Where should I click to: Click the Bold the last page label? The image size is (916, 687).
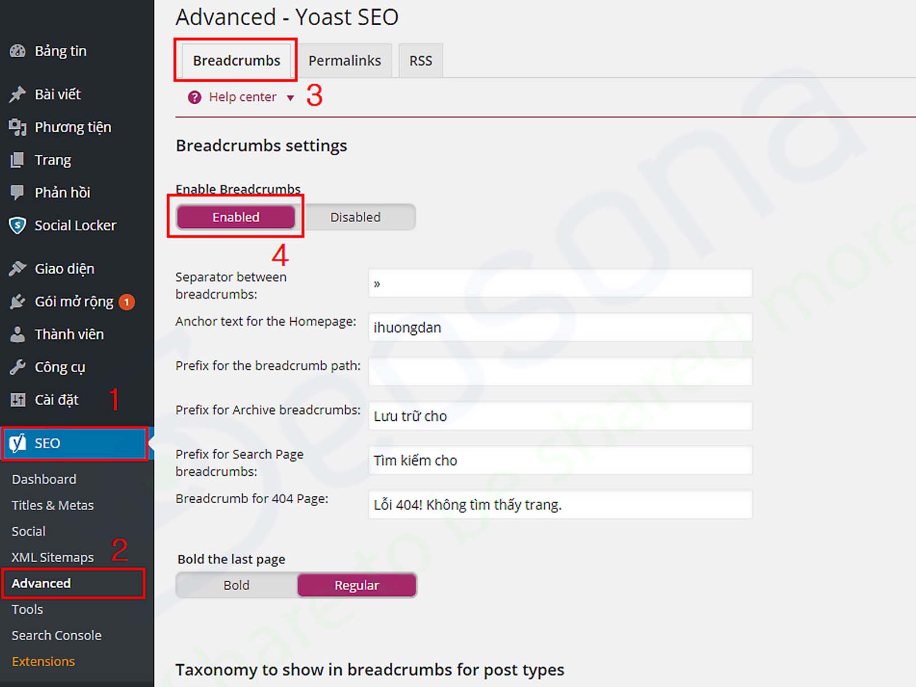tap(231, 559)
